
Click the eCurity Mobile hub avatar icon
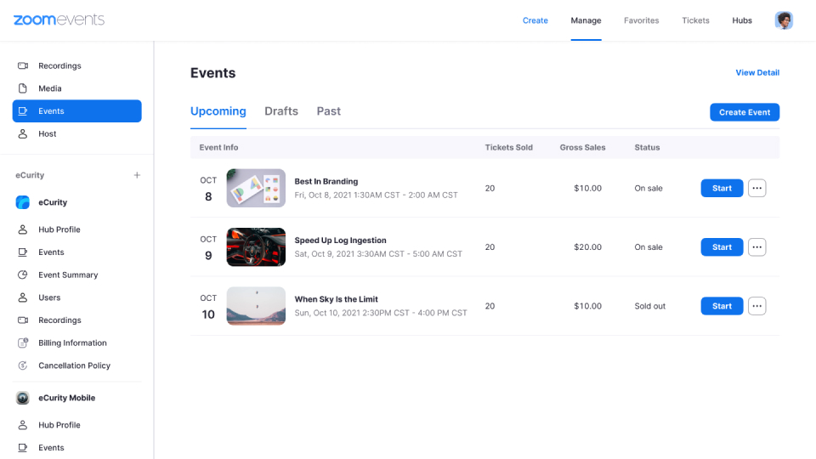(23, 398)
